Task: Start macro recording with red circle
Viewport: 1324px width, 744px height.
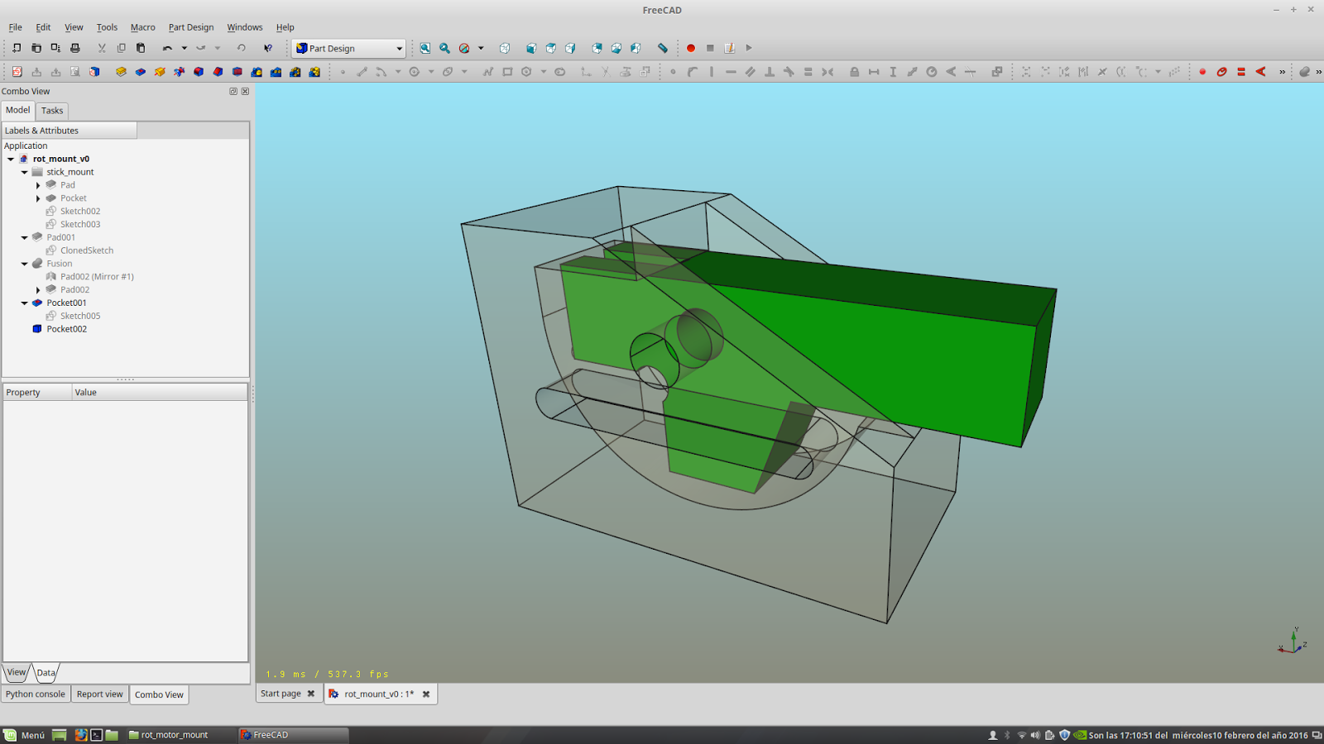Action: [691, 48]
